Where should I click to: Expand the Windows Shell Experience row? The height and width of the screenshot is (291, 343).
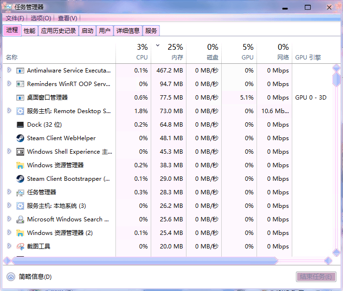(9, 151)
